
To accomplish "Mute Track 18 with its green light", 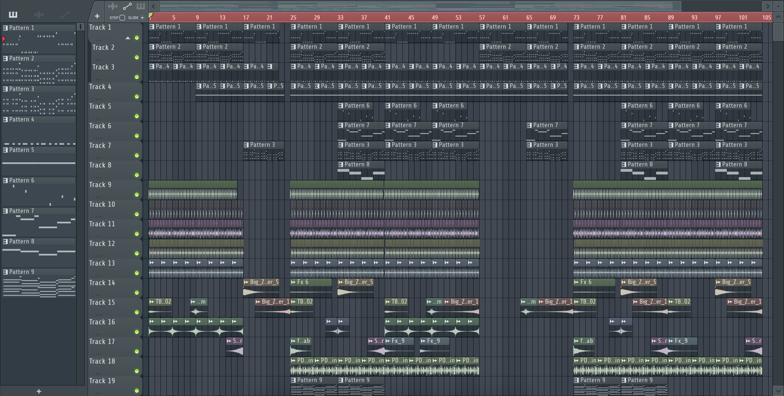I will 137,371.
